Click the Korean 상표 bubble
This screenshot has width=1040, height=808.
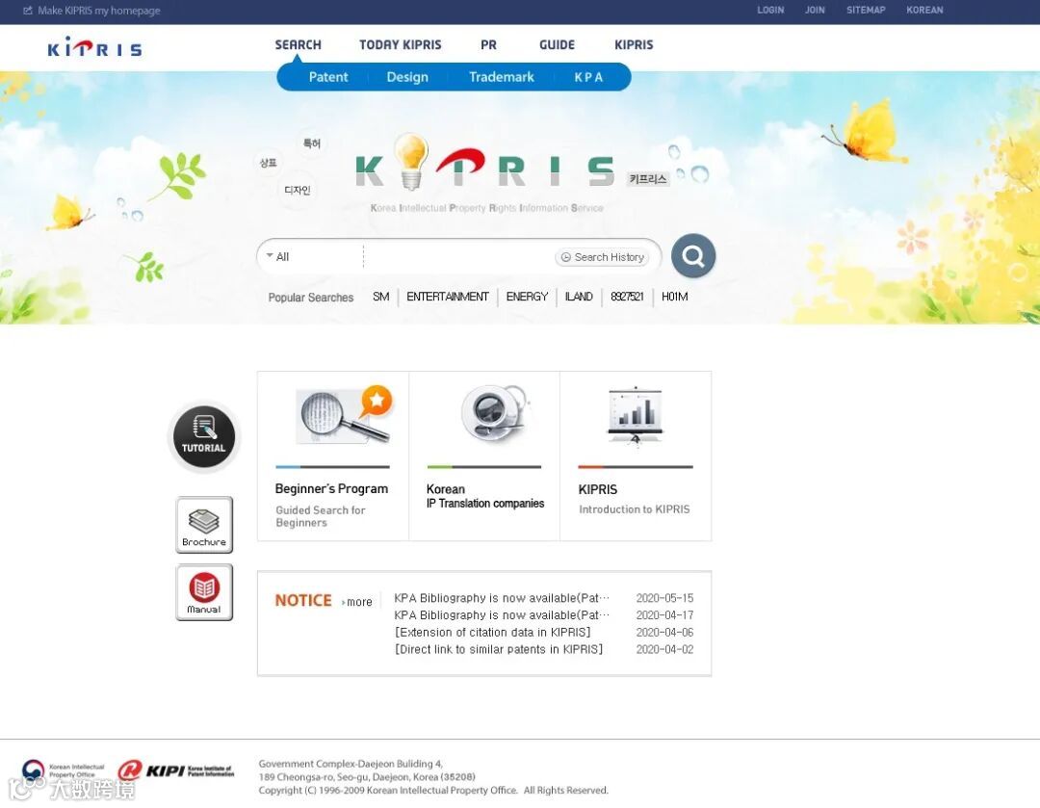(x=268, y=163)
